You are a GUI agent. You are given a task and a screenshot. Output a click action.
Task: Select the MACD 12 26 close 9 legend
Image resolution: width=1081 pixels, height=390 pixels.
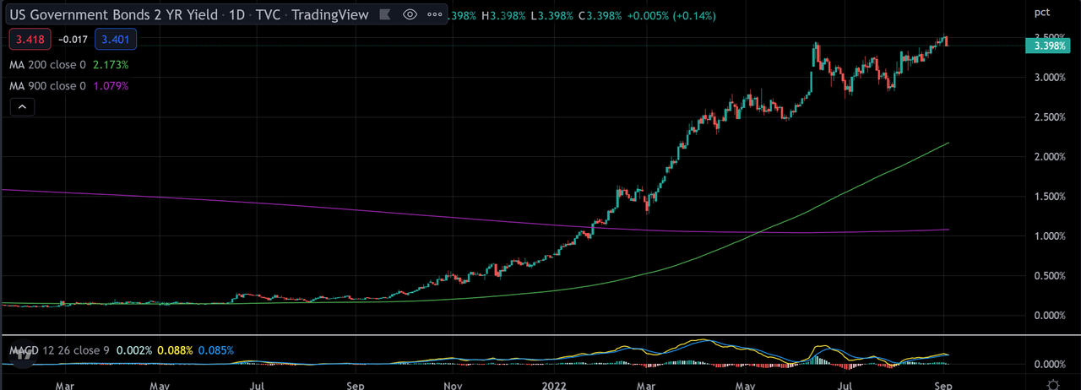click(x=58, y=349)
